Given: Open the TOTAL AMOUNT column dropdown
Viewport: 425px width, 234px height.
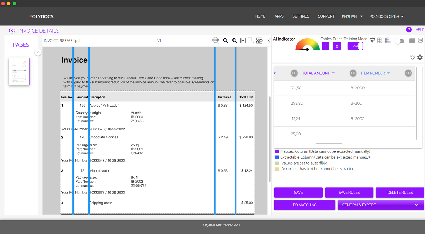Looking at the screenshot, I should [x=334, y=73].
